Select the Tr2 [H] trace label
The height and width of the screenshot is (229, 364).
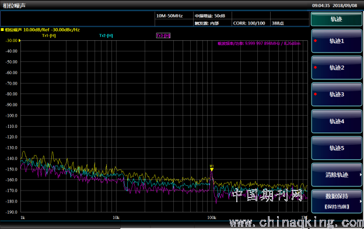pyautogui.click(x=106, y=36)
